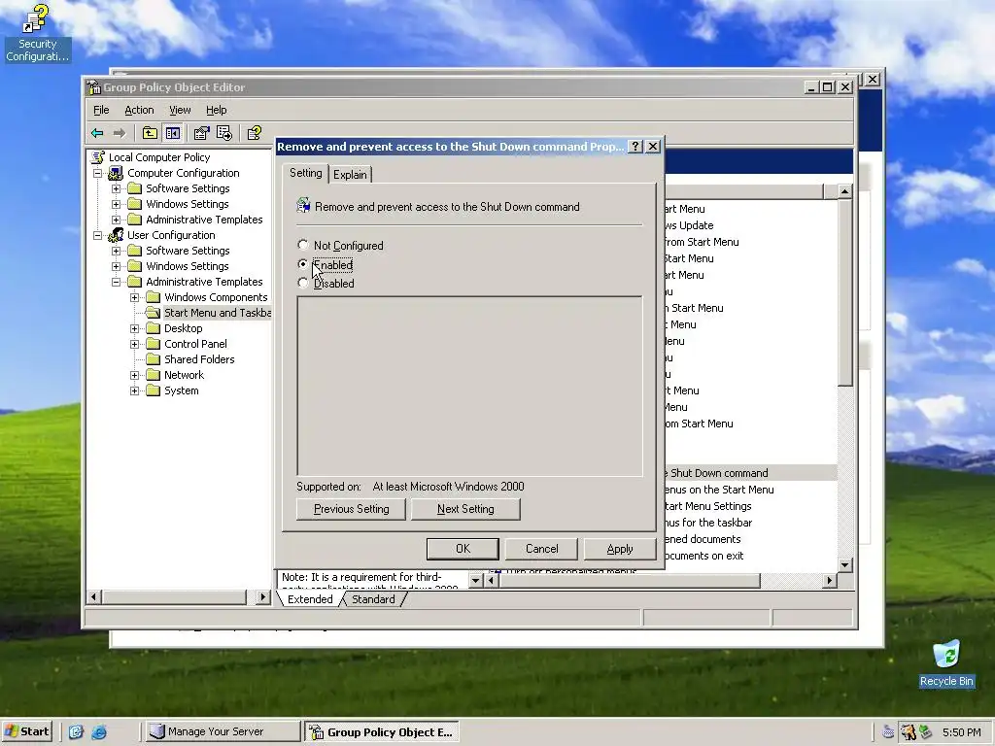
Task: Click the Next Setting button
Action: pyautogui.click(x=465, y=509)
